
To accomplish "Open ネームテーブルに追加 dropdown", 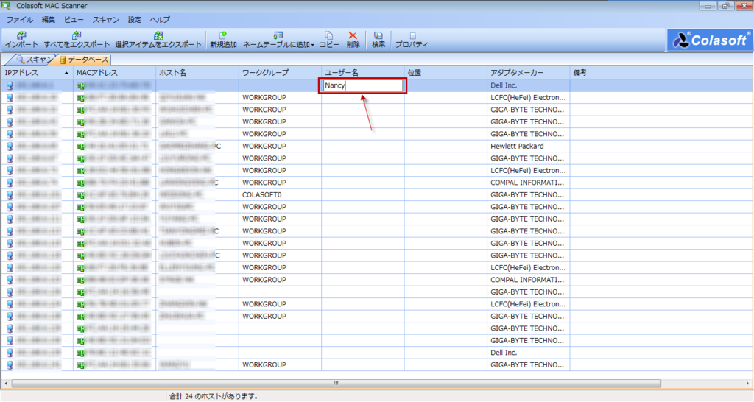I will tap(278, 40).
